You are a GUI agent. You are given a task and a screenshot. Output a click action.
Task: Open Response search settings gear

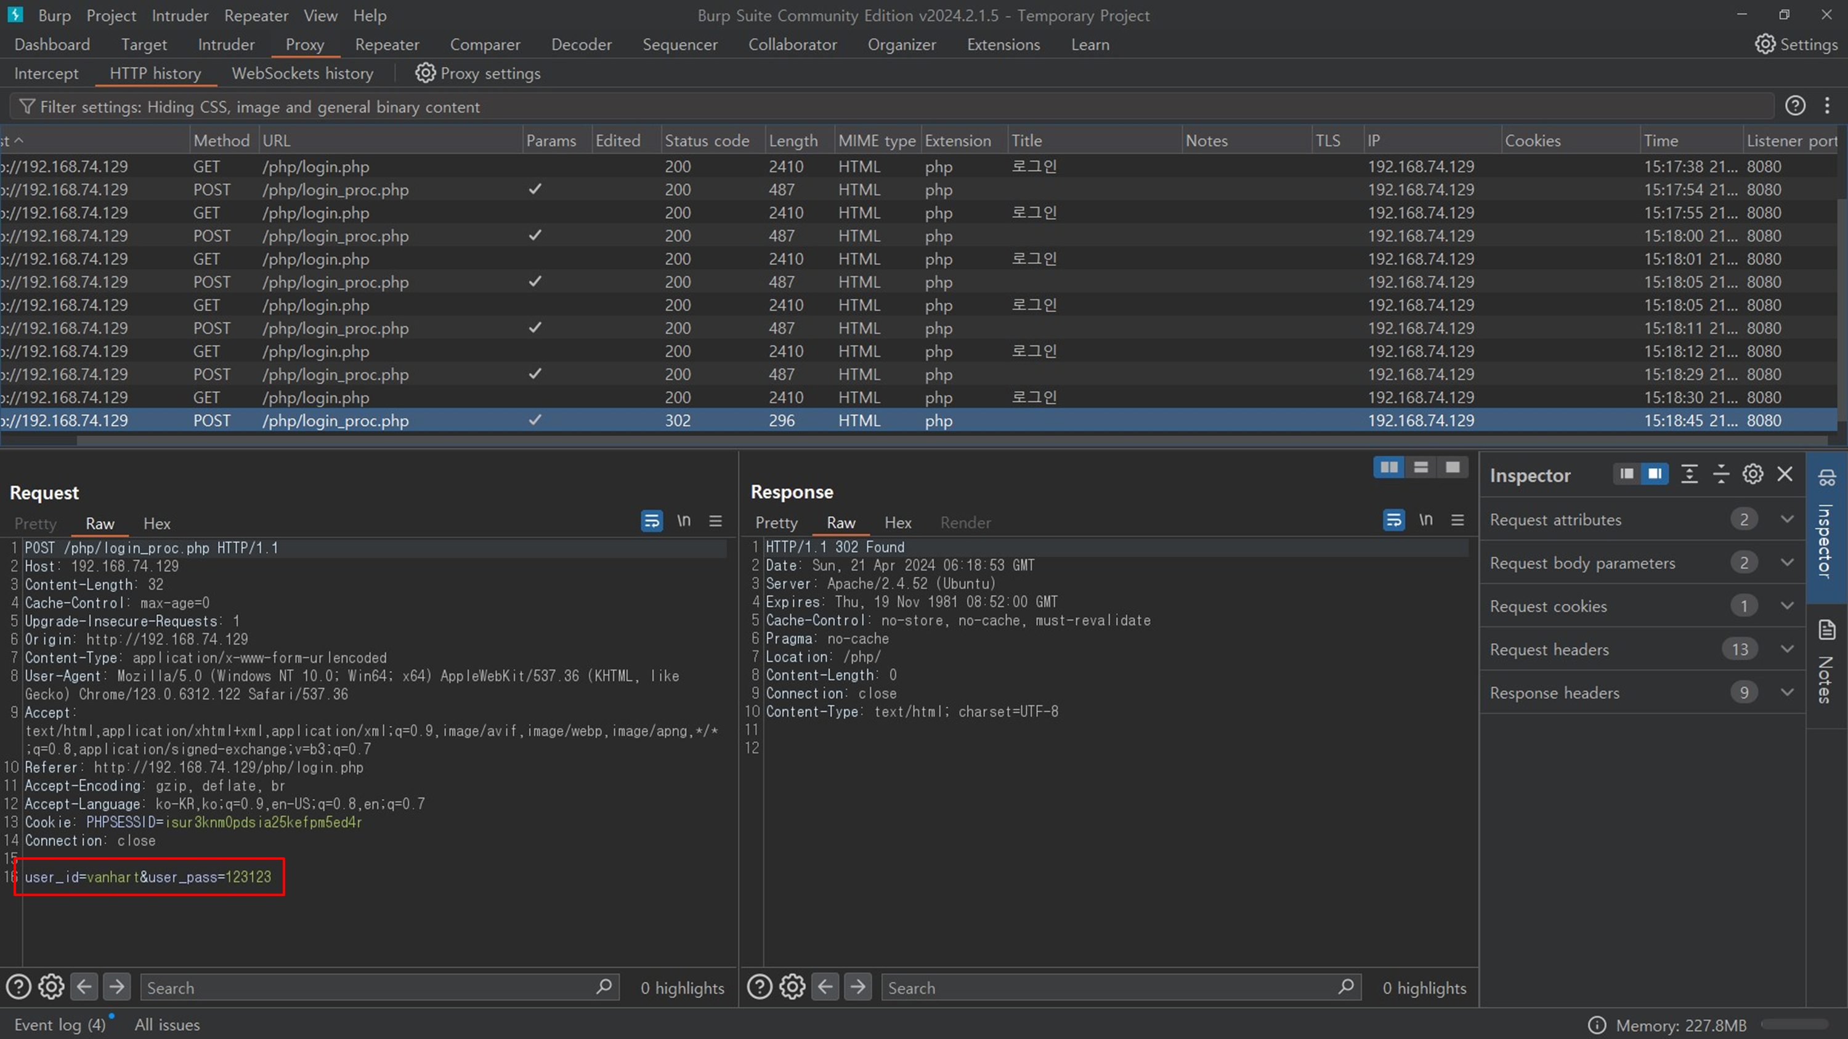[792, 987]
